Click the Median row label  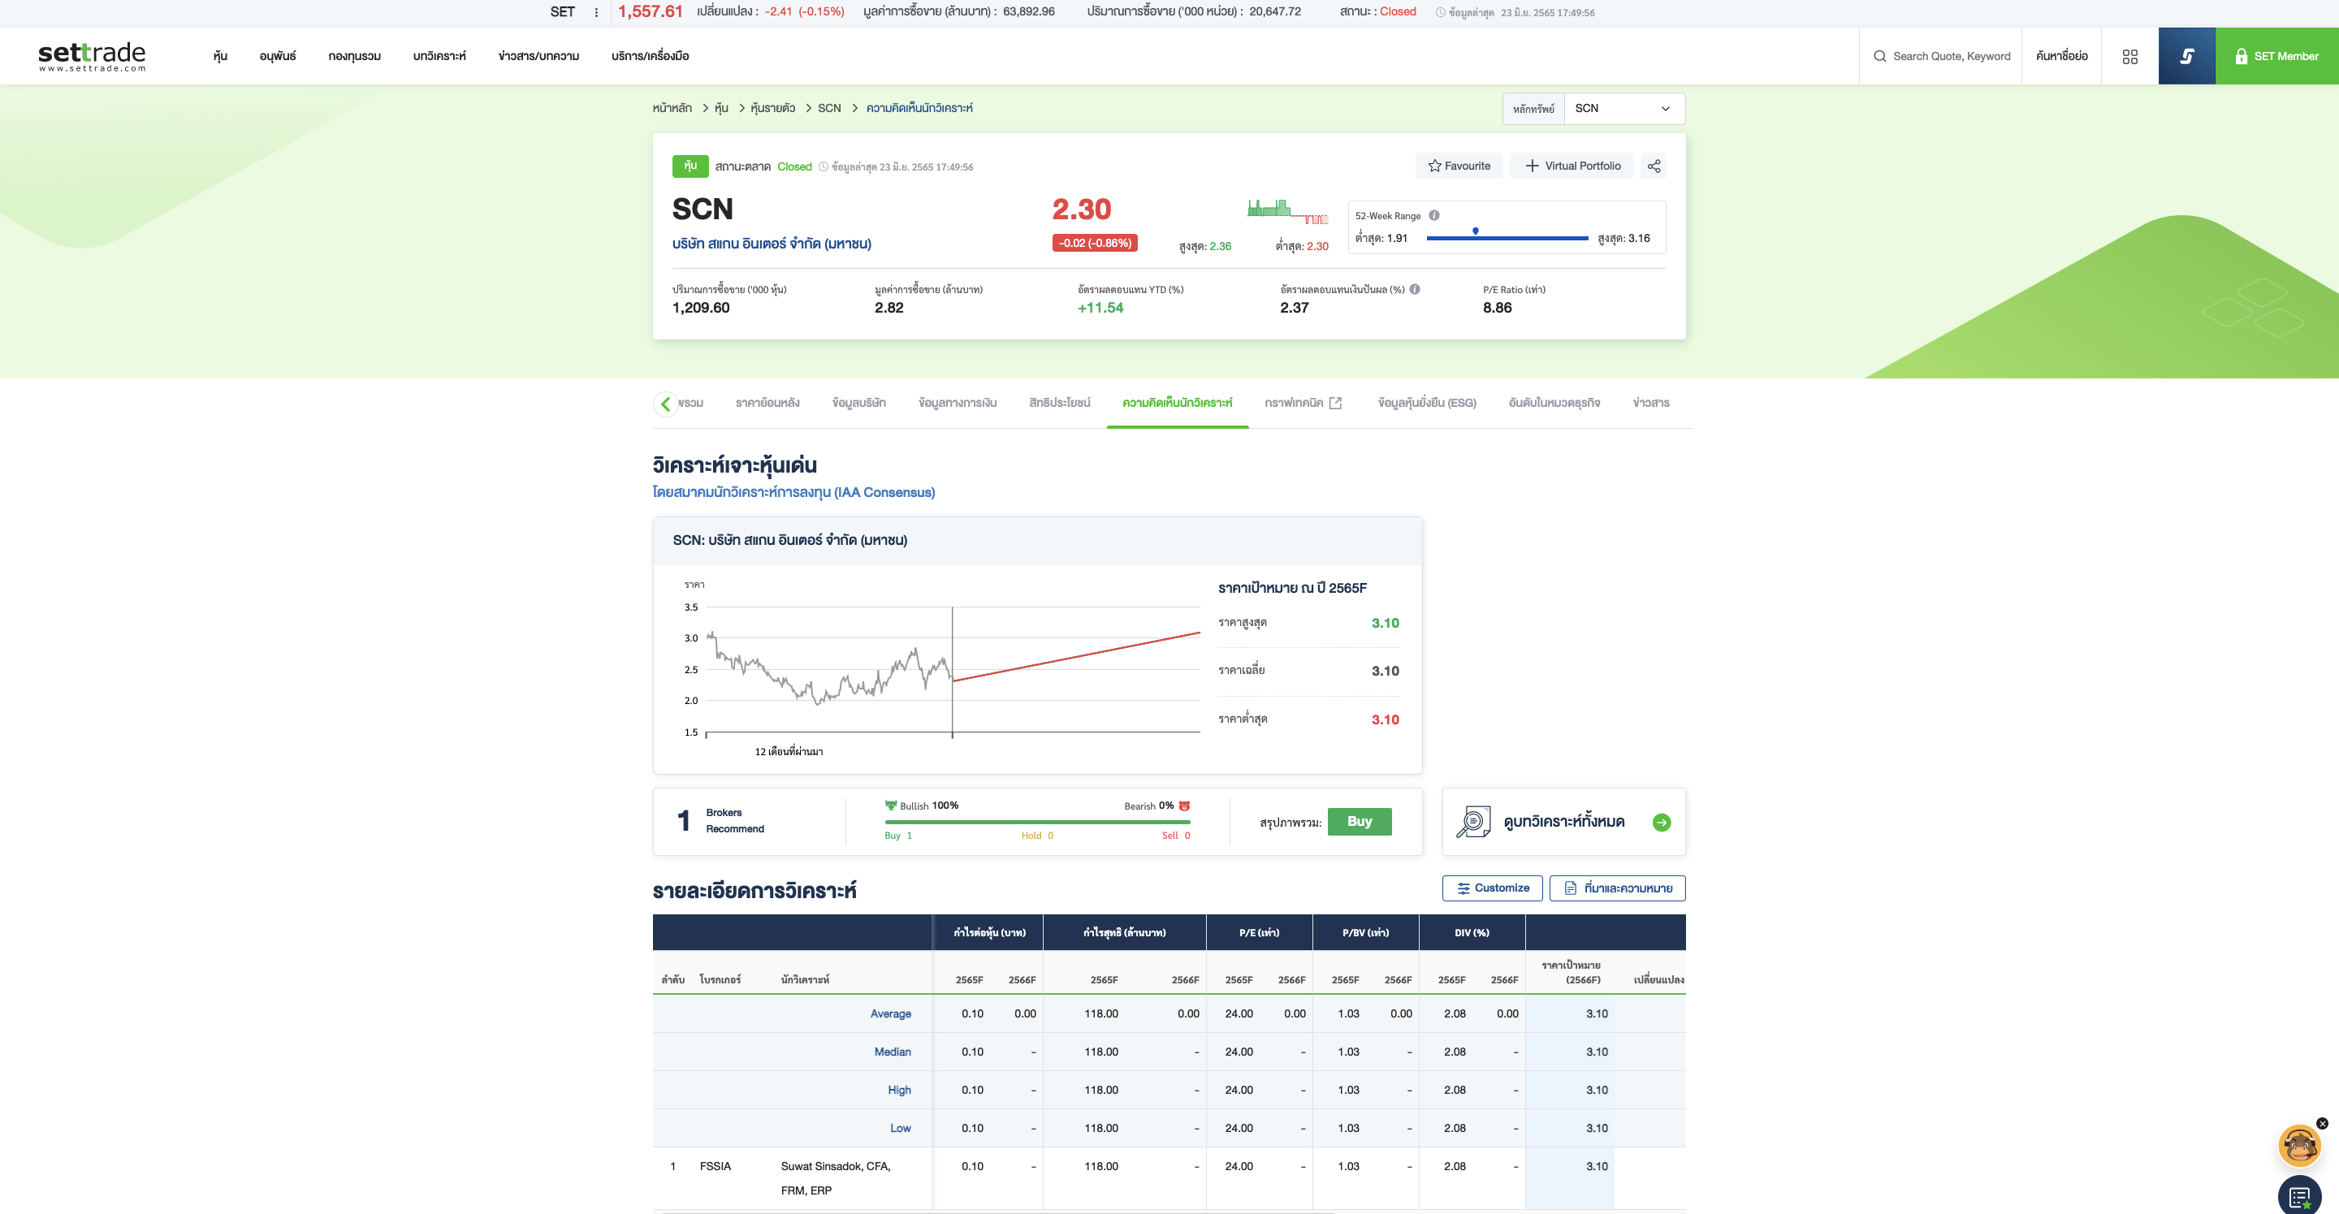[892, 1052]
